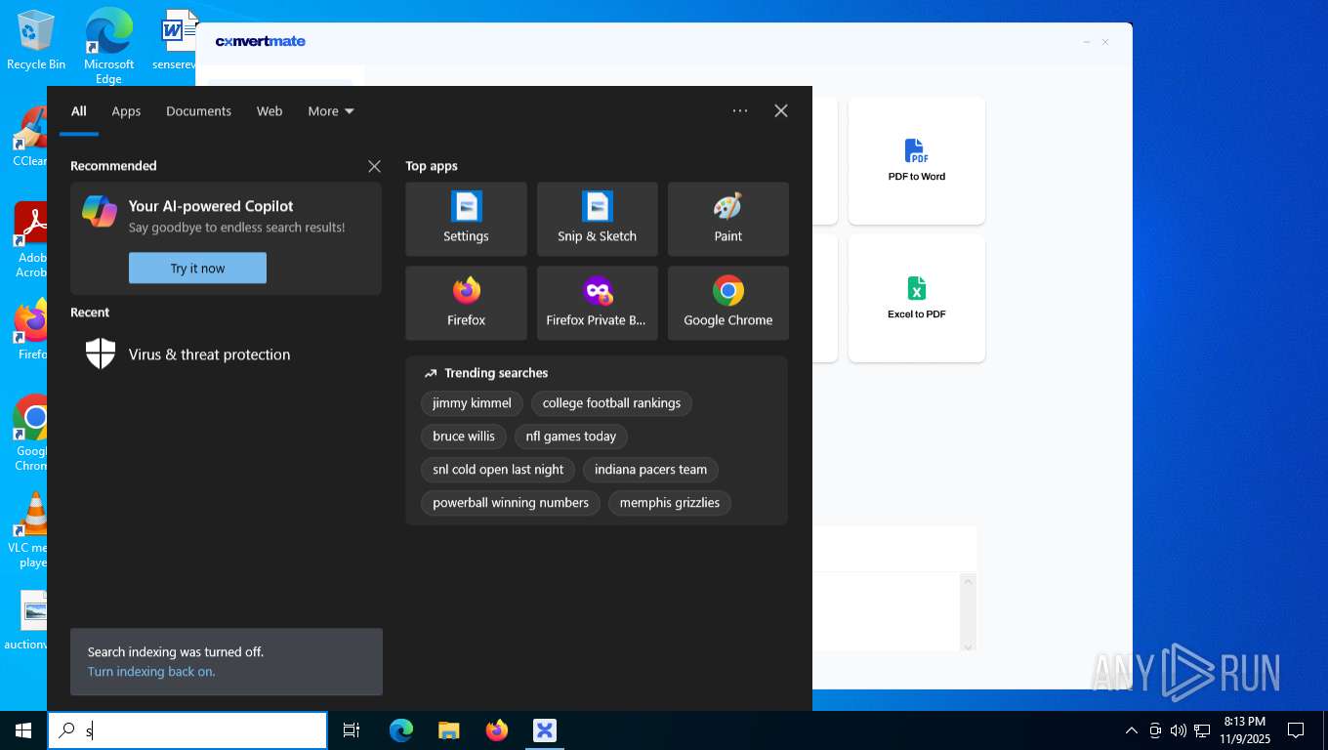The width and height of the screenshot is (1328, 750).
Task: Choose indiana pacers team trending chip
Action: (x=650, y=470)
